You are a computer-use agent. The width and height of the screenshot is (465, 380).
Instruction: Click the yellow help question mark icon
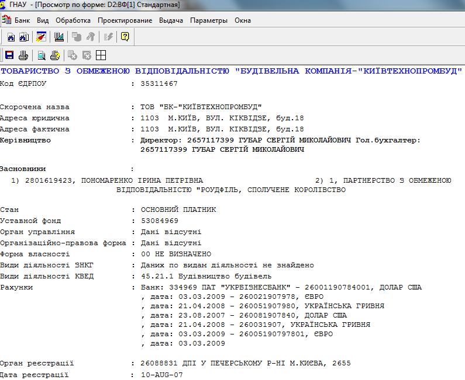125,37
